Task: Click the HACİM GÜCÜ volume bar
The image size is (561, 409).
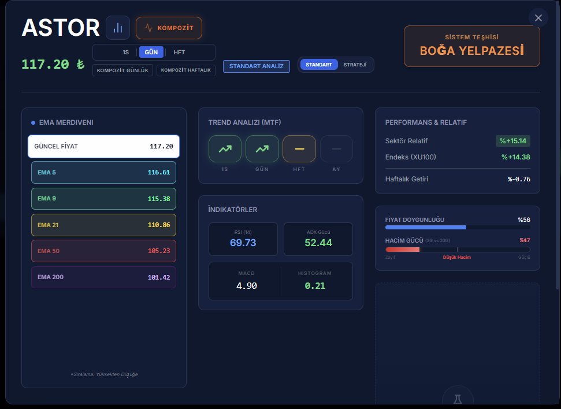Action: coord(458,250)
